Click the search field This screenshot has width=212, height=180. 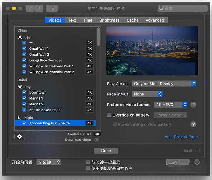(183, 8)
